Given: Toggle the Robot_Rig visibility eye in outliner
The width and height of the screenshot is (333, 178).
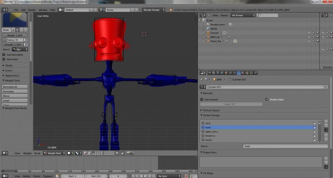Looking at the screenshot, I should click(x=309, y=41).
